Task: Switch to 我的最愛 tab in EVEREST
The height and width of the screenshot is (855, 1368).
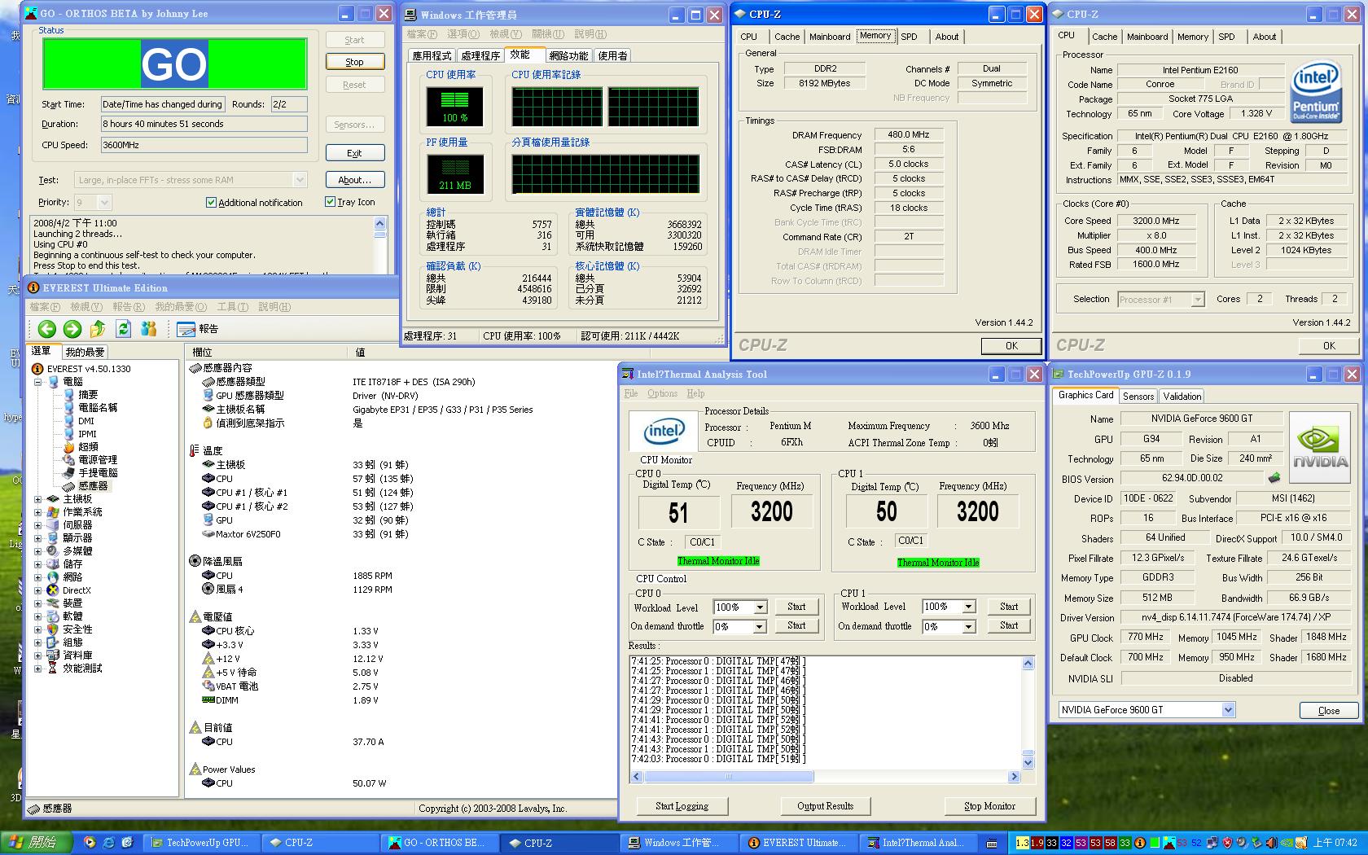Action: [85, 352]
